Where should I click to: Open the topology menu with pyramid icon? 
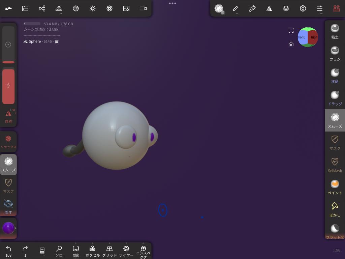[x=59, y=8]
